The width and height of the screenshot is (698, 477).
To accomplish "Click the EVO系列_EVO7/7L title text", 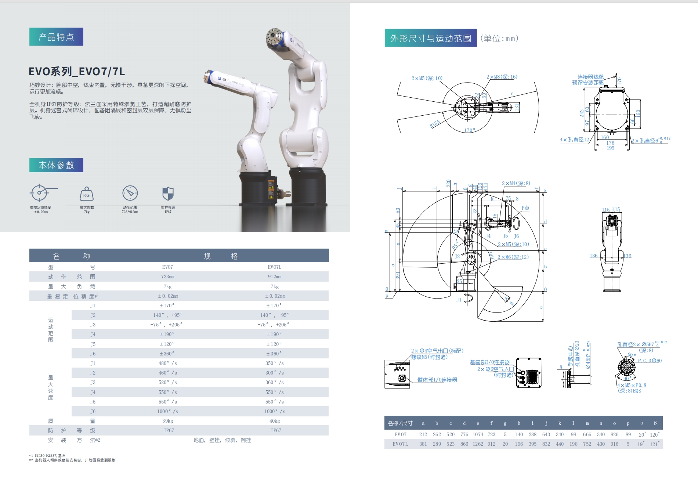I will 77,71.
